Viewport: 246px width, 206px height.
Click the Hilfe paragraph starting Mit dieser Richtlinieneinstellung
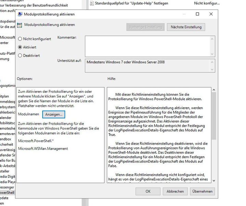[155, 97]
